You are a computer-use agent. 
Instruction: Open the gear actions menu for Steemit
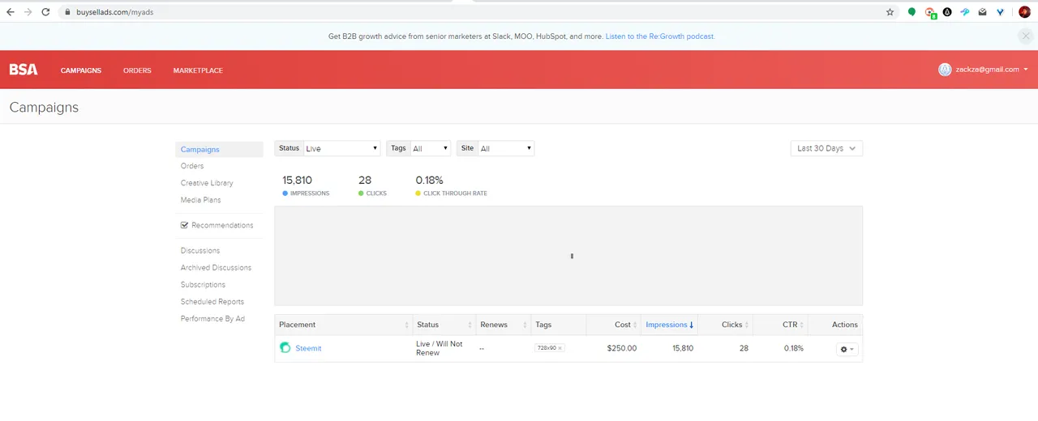[847, 349]
